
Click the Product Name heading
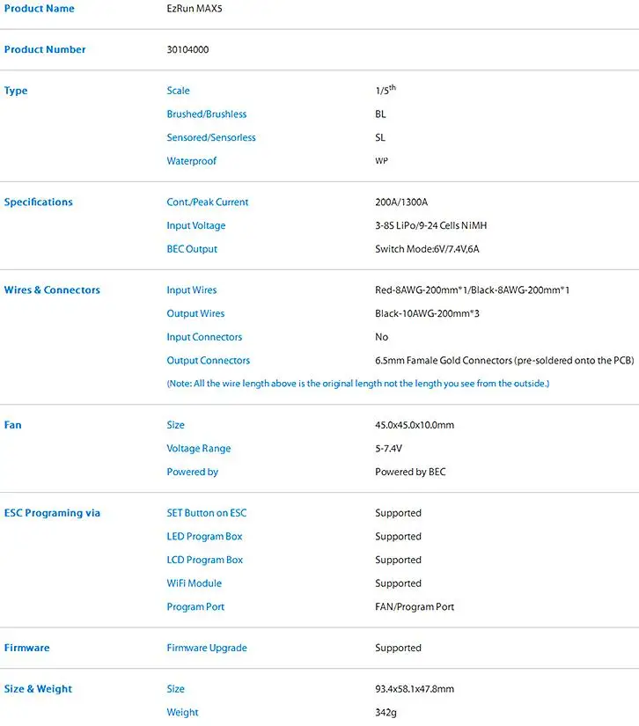coord(40,8)
